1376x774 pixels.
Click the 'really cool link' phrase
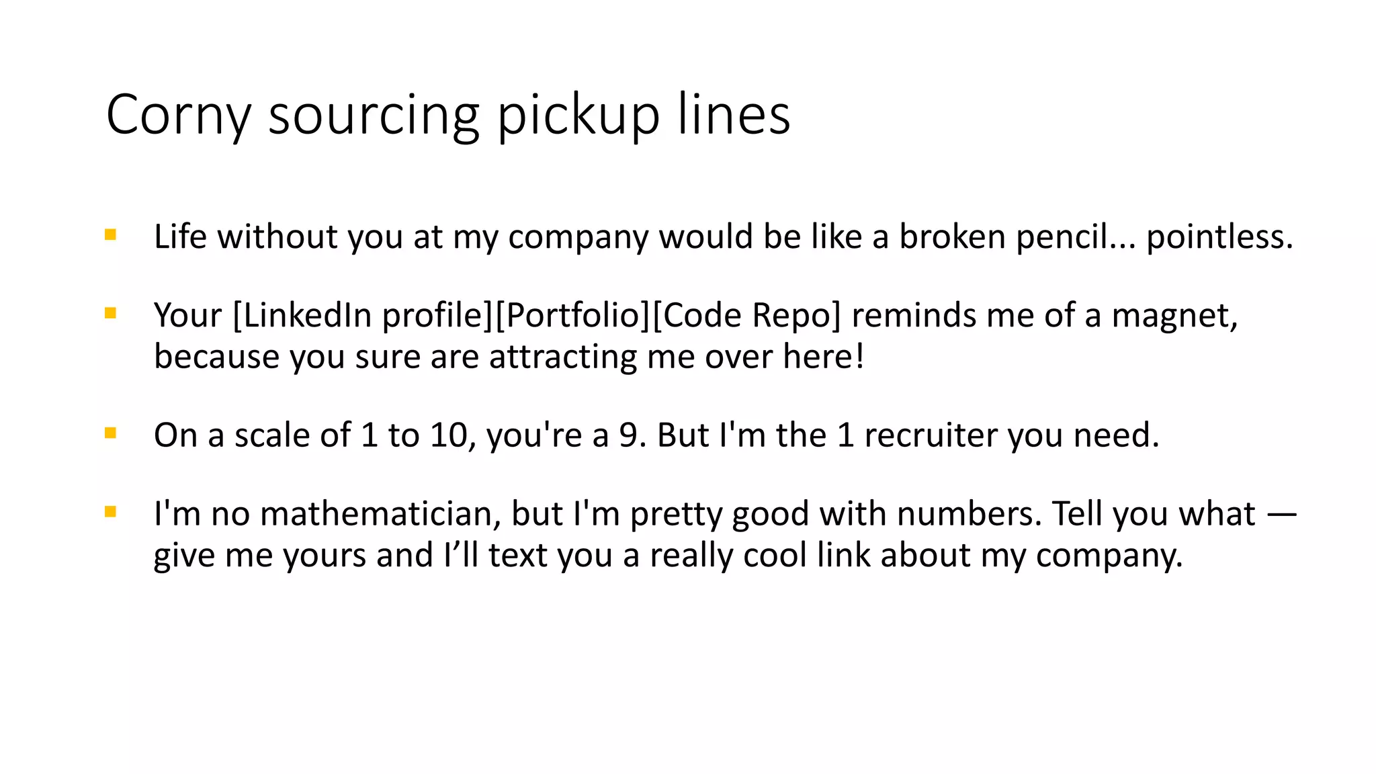click(x=760, y=556)
